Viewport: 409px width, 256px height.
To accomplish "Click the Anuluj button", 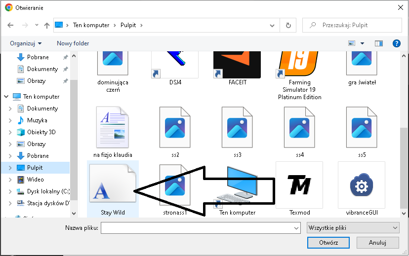I will [x=377, y=243].
